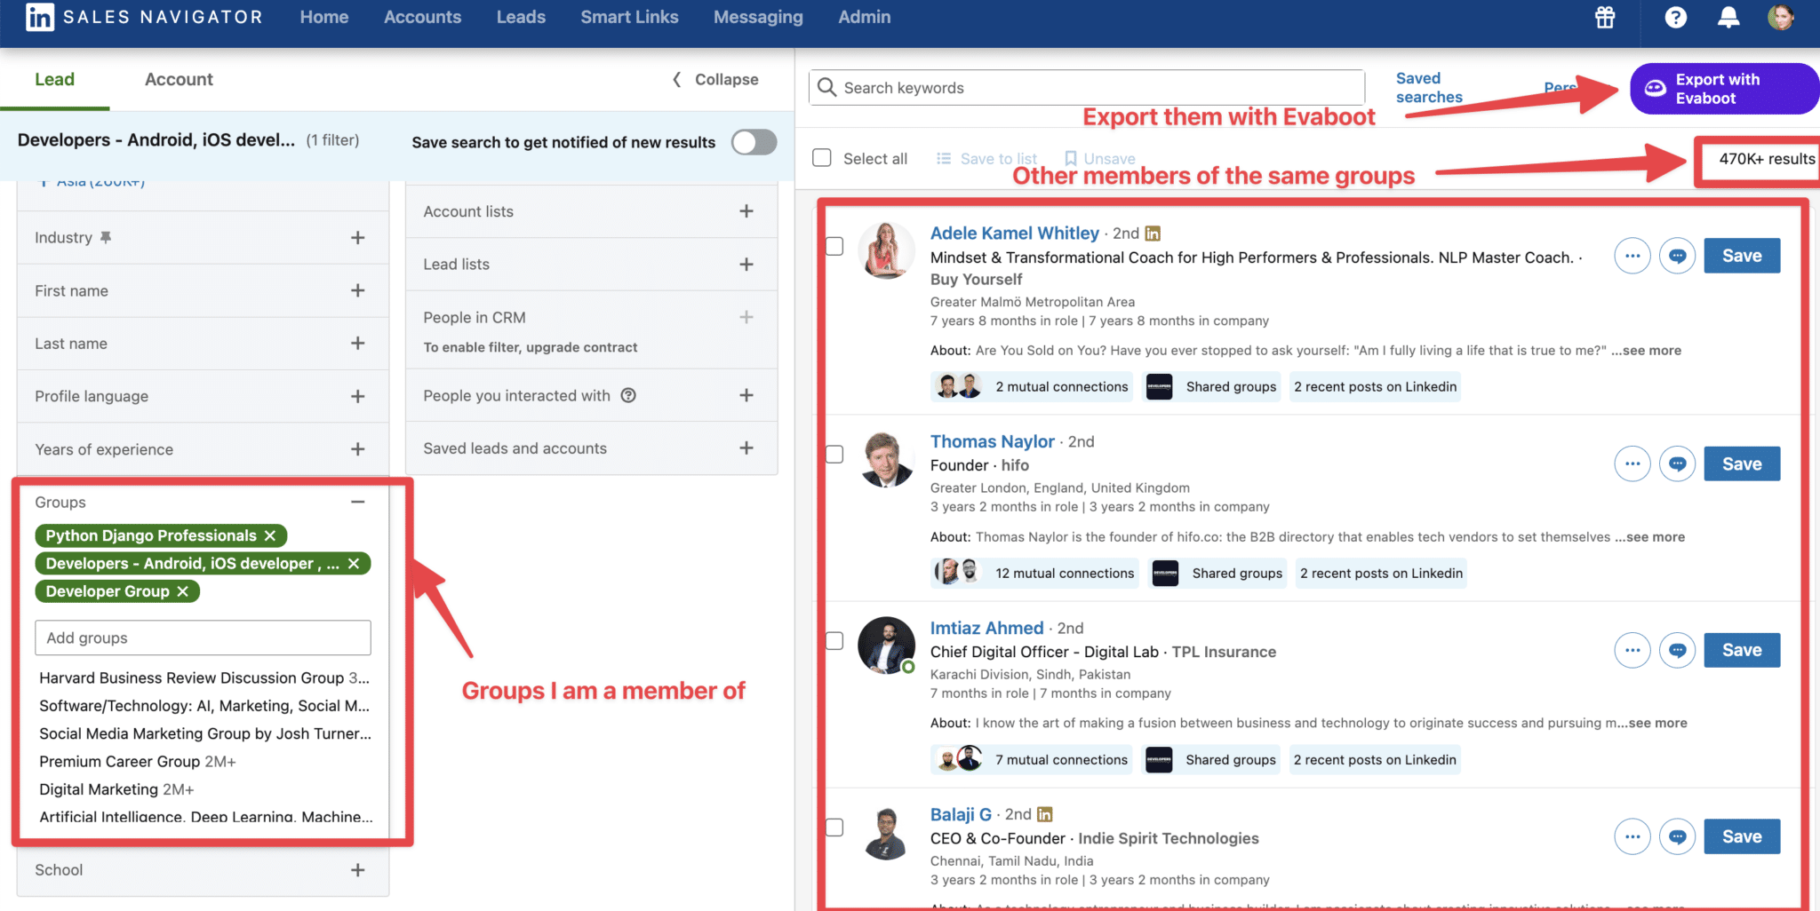Check the checkbox next to Imtiaz Ahmed
The height and width of the screenshot is (911, 1820).
click(834, 640)
